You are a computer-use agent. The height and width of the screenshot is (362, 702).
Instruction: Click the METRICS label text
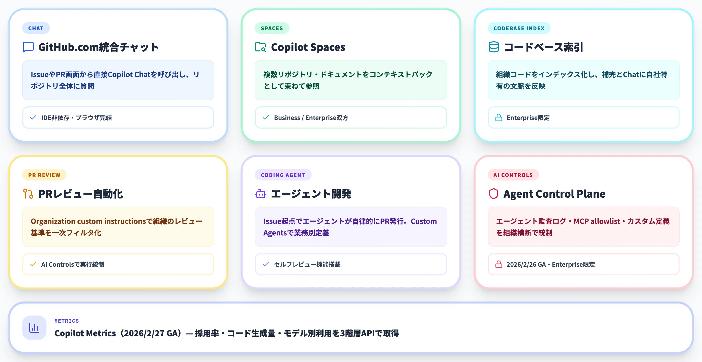[67, 321]
